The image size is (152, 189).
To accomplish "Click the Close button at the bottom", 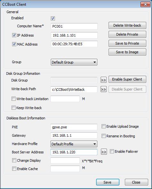I will click(136, 182).
